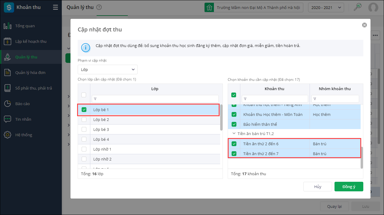Screen dimensions: 384x215
Task: Click the filter funnel in Nhóm khoản thu column
Action: 315,99
